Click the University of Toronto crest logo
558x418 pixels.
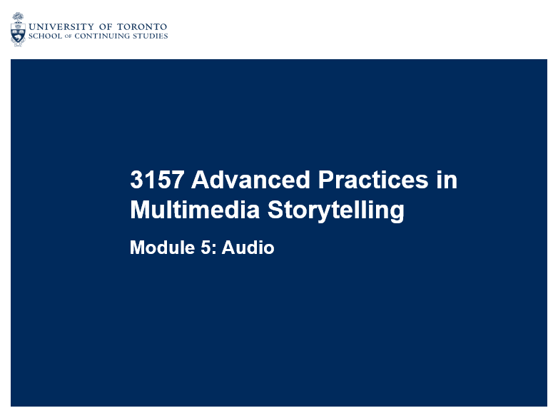point(18,29)
